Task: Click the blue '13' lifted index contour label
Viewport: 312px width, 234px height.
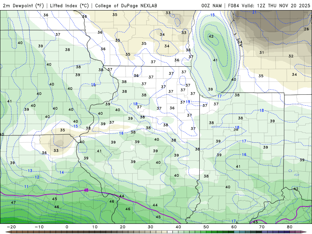Action: pyautogui.click(x=30, y=171)
